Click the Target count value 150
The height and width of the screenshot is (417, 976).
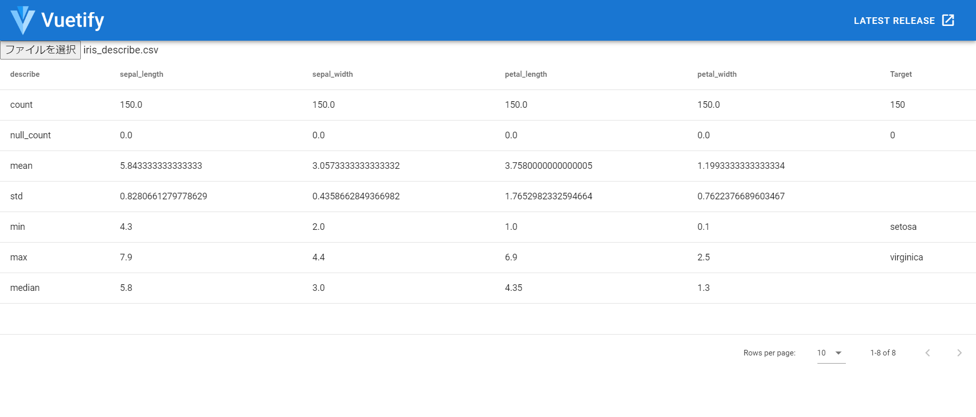coord(897,105)
